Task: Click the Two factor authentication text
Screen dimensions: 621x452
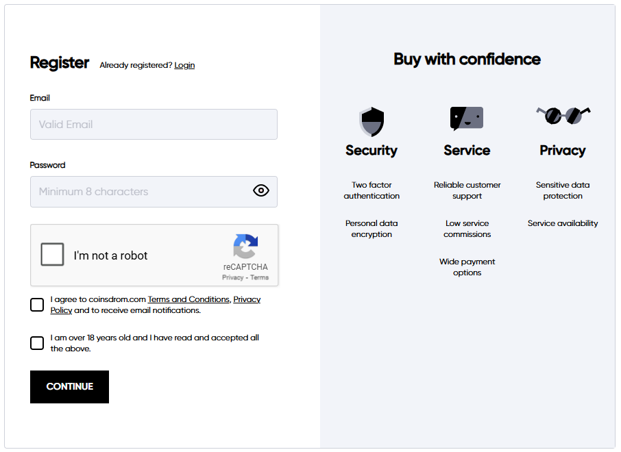Action: click(x=372, y=190)
